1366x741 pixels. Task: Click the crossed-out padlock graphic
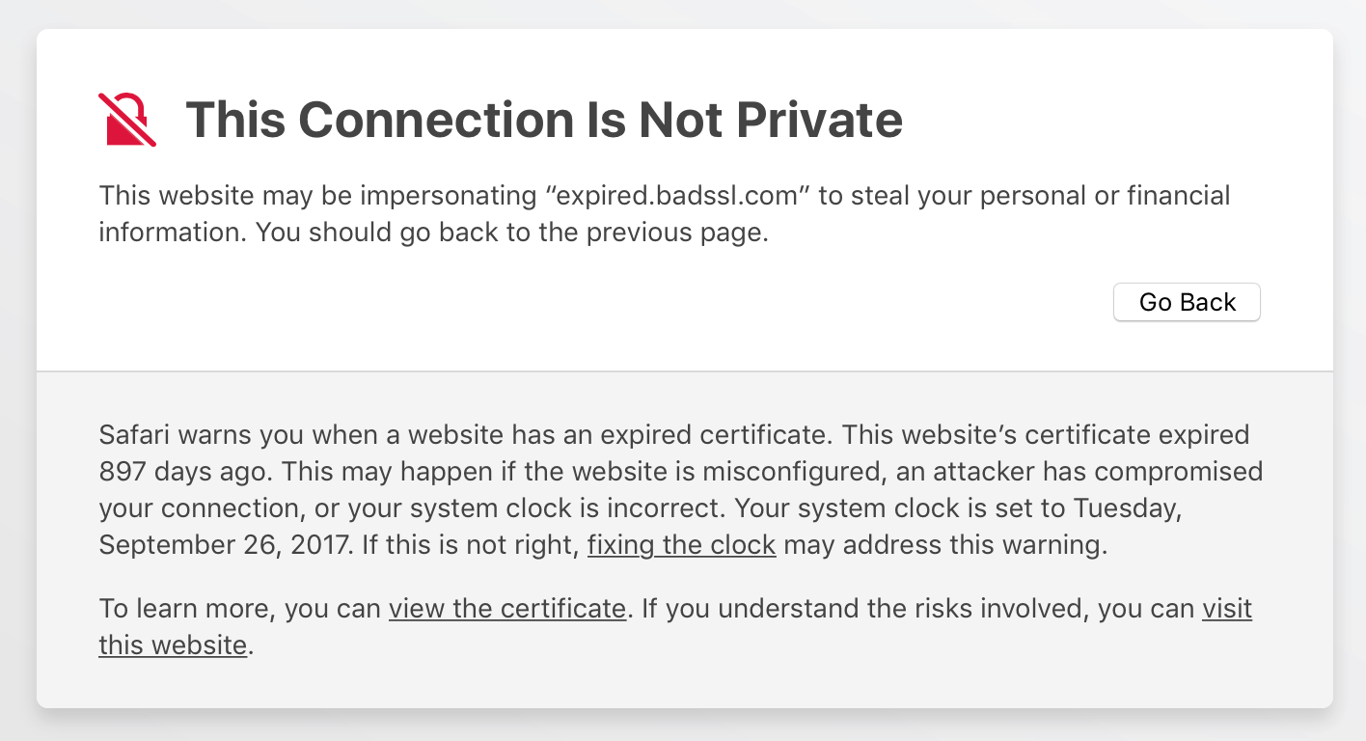pos(125,120)
